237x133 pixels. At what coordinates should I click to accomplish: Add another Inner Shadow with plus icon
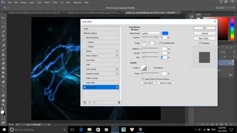pos(117,56)
